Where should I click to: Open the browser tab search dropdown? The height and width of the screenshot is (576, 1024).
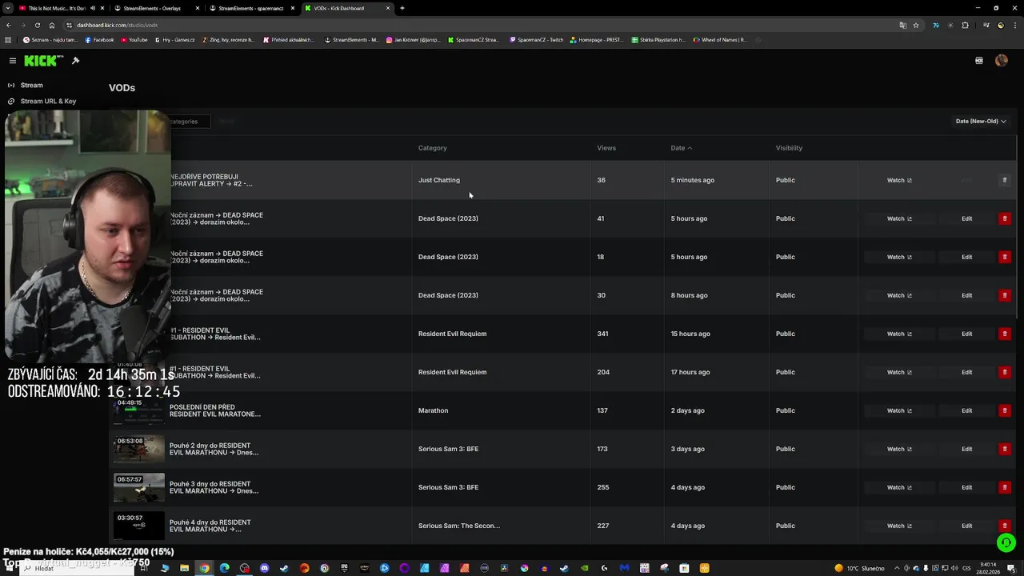pos(8,8)
